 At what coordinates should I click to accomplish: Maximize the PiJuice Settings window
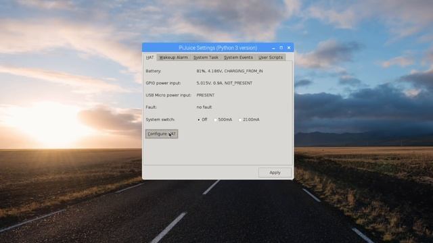tap(281, 48)
